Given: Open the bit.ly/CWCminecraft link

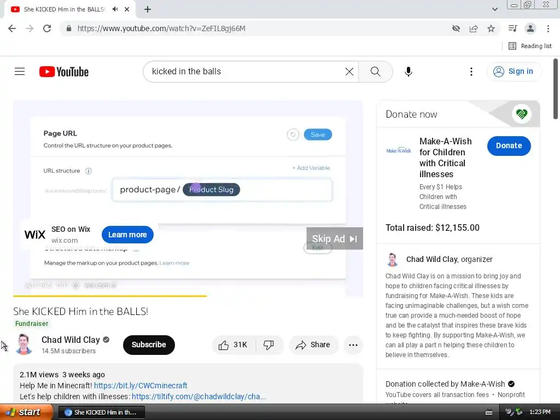Looking at the screenshot, I should click(x=141, y=386).
